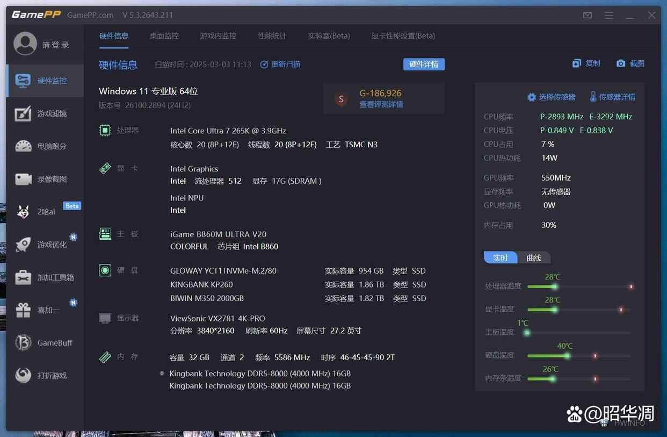Click the 截图 camera icon
The image size is (667, 437).
click(621, 63)
